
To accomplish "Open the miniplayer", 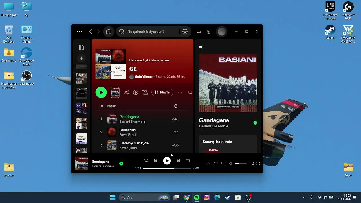I will pyautogui.click(x=252, y=164).
